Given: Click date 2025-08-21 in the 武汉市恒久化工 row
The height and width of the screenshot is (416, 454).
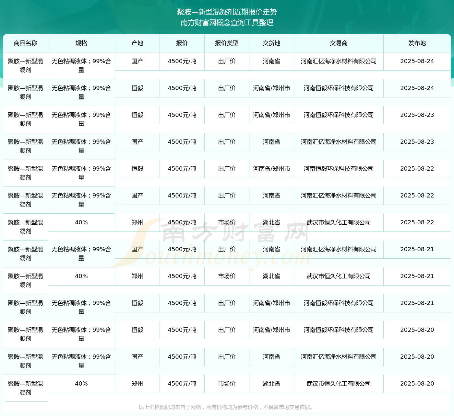Looking at the screenshot, I should tap(417, 276).
